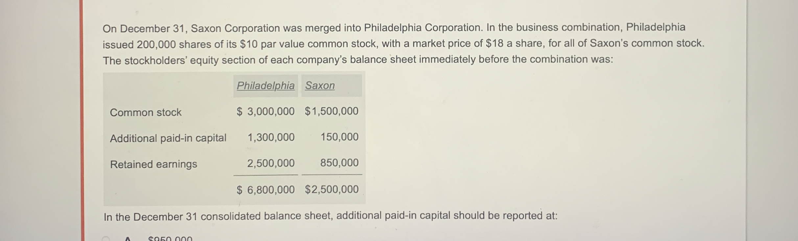Click the 'In the December 31 consolidated' question line
The height and width of the screenshot is (241, 798).
[x=331, y=216]
